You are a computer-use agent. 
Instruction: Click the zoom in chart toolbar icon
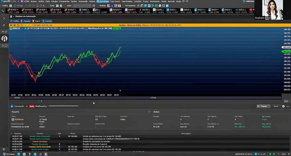tap(30, 6)
